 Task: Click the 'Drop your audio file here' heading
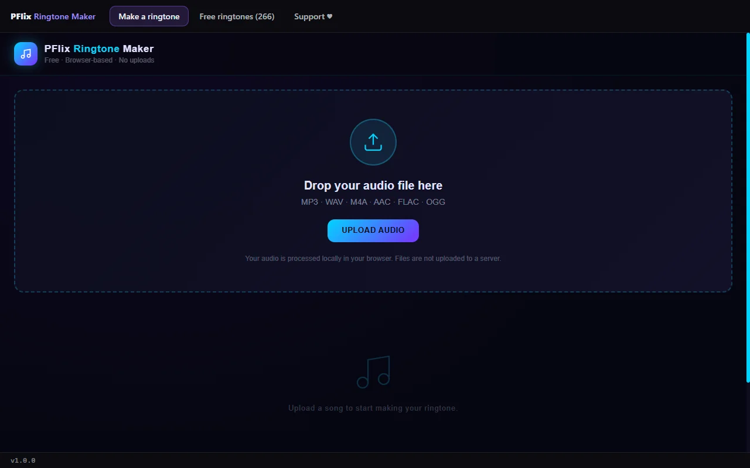tap(373, 185)
